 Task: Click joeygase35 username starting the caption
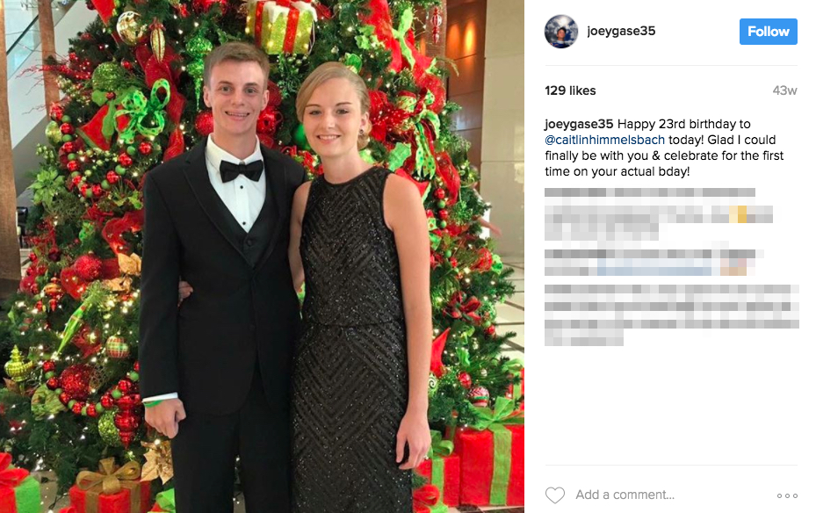coord(579,125)
